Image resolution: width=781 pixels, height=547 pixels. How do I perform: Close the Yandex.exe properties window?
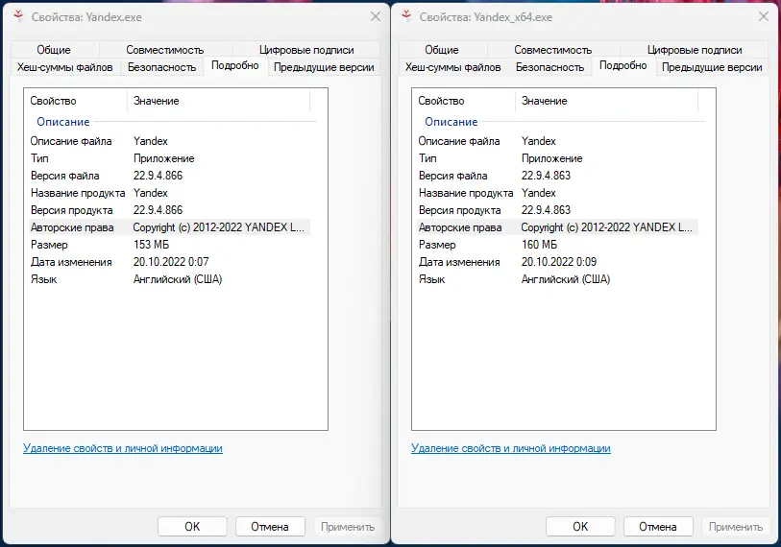tap(375, 16)
